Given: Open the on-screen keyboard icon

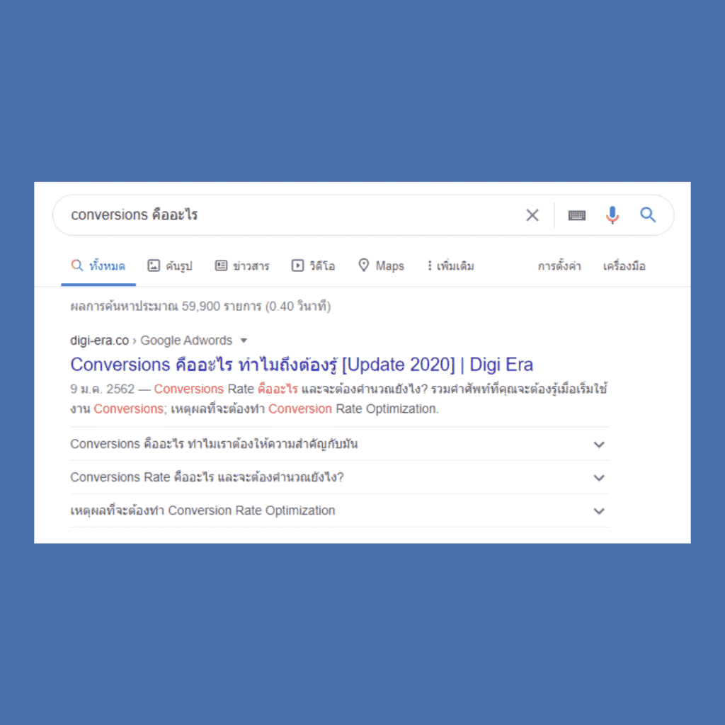Looking at the screenshot, I should (x=576, y=215).
